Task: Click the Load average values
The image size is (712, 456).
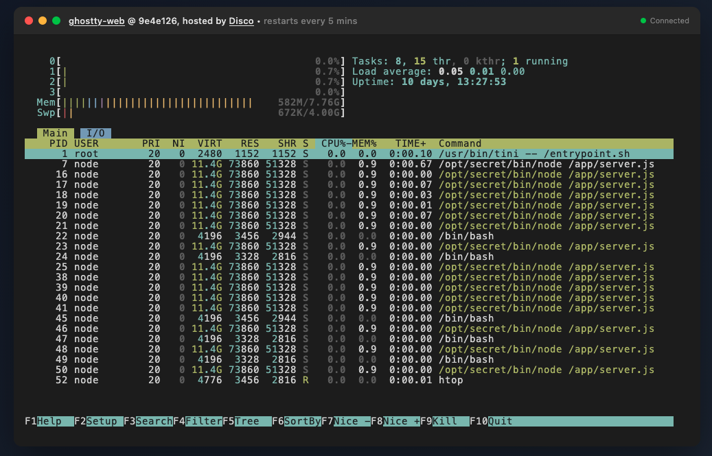Action: pyautogui.click(x=481, y=71)
